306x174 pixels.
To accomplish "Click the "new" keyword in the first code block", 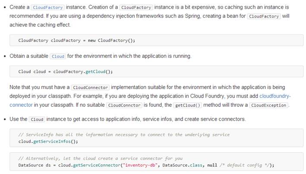I will click(x=91, y=40).
